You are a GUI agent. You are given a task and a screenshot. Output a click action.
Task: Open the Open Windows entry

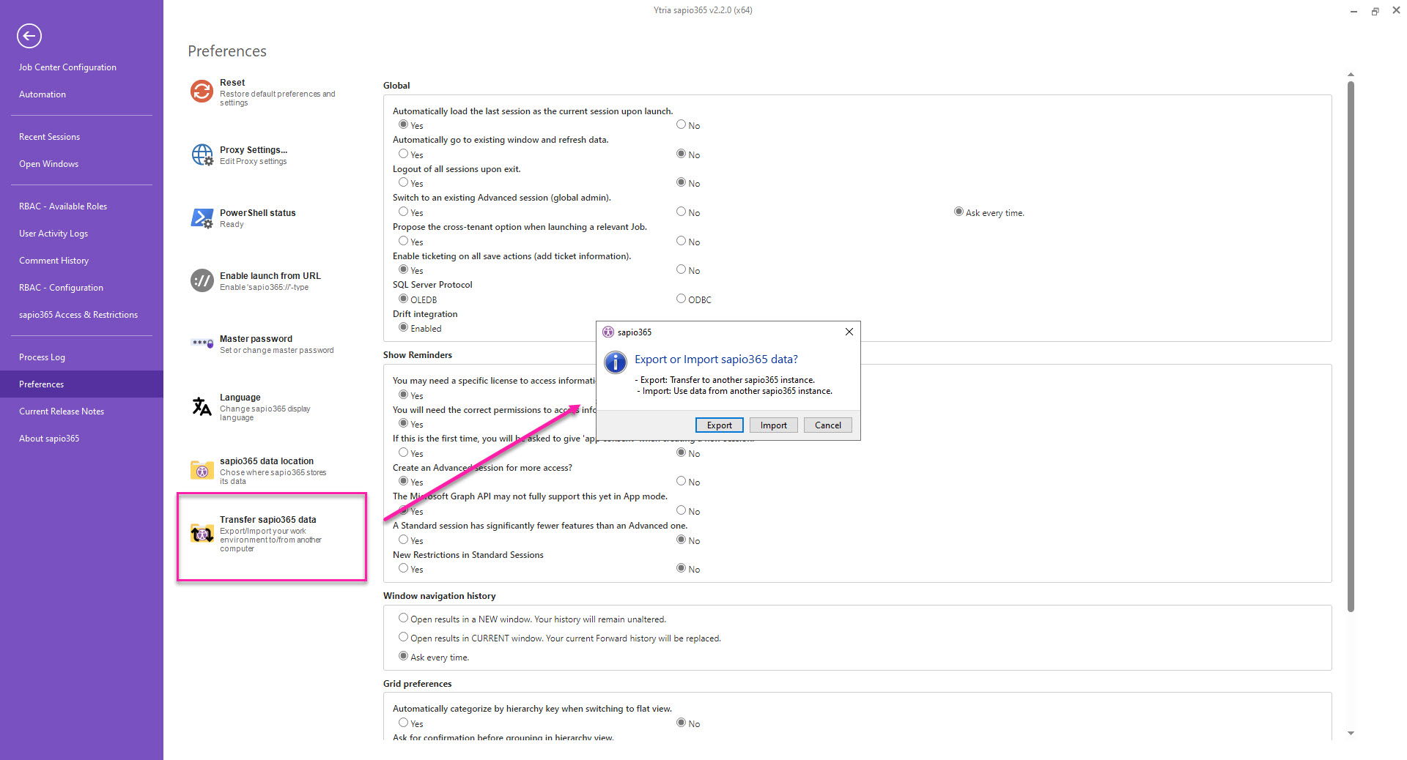(x=48, y=164)
